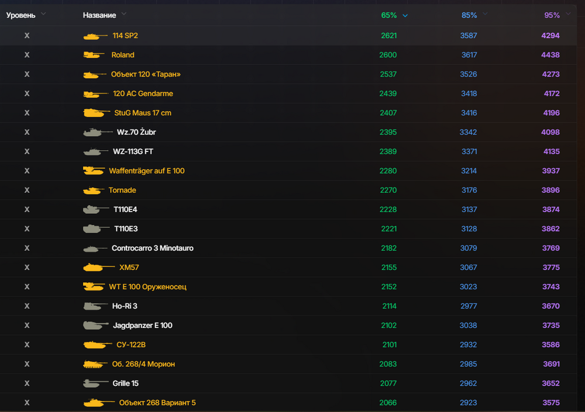This screenshot has height=412, width=585.
Task: Open the WT E 100 Оруженосец tank name
Action: point(148,287)
